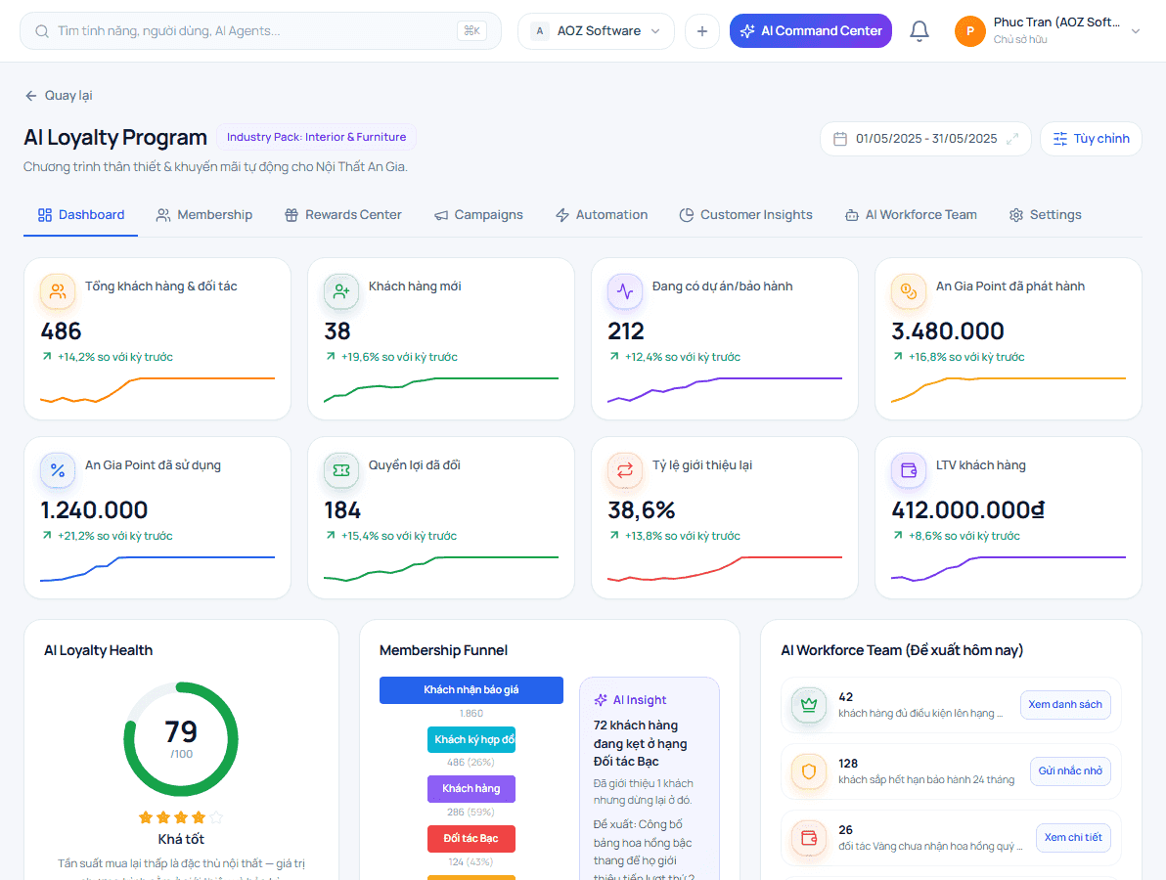Click the Tổng khách hàng sparkline chart
Screen dimensions: 1166x880
pos(157,389)
